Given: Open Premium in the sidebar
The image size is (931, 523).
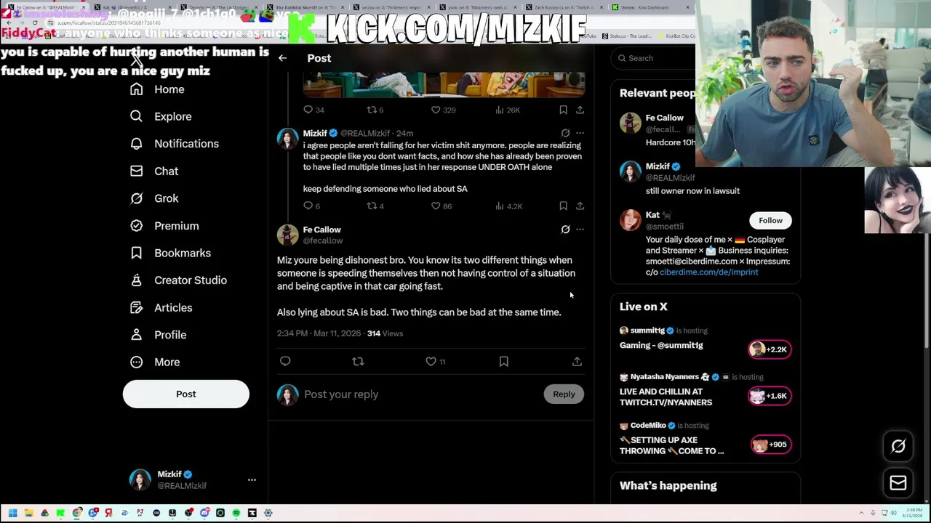Looking at the screenshot, I should (x=164, y=226).
